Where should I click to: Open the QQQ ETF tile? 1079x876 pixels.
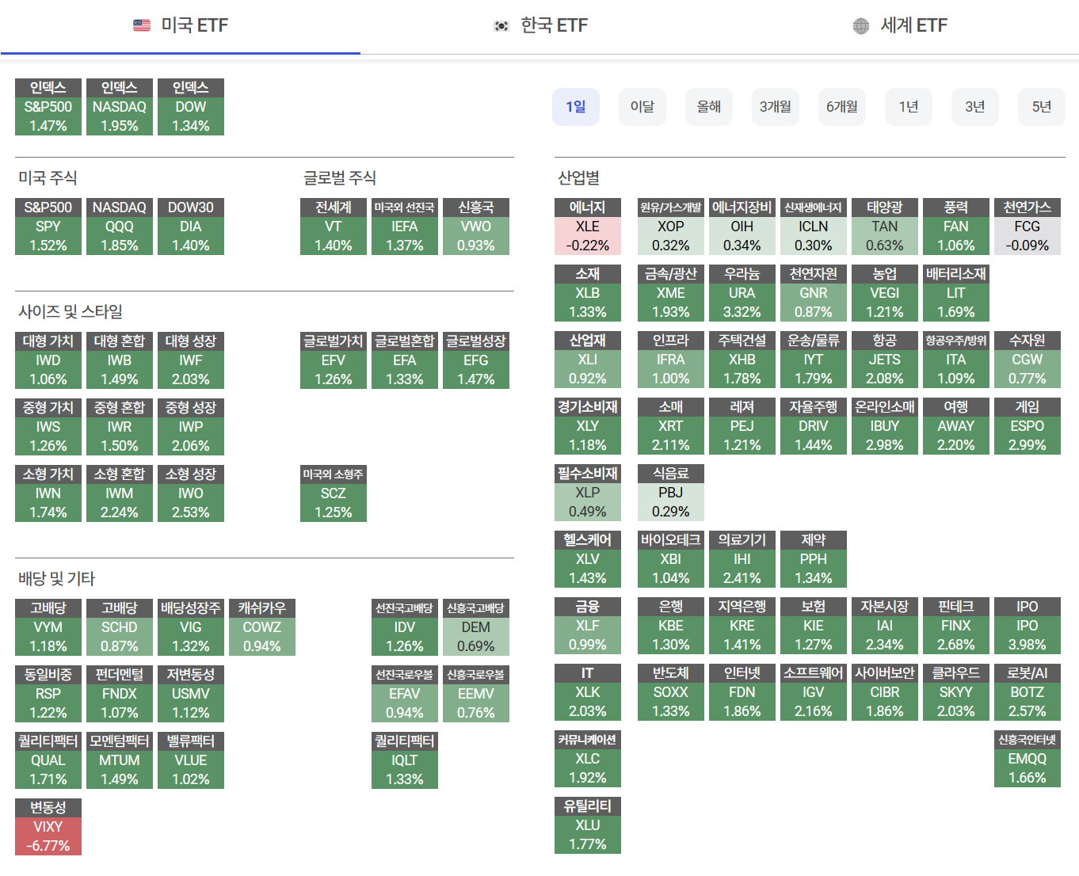(120, 227)
